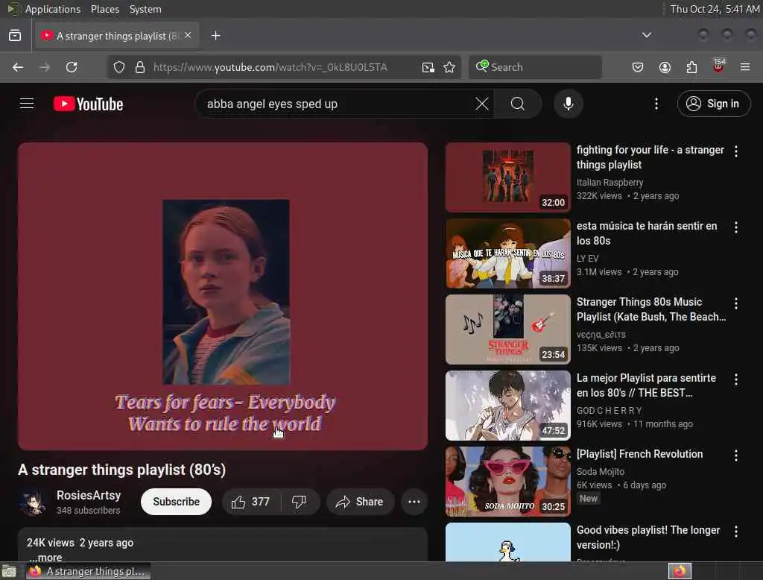Viewport: 763px width, 580px height.
Task: Share this video
Action: (360, 502)
